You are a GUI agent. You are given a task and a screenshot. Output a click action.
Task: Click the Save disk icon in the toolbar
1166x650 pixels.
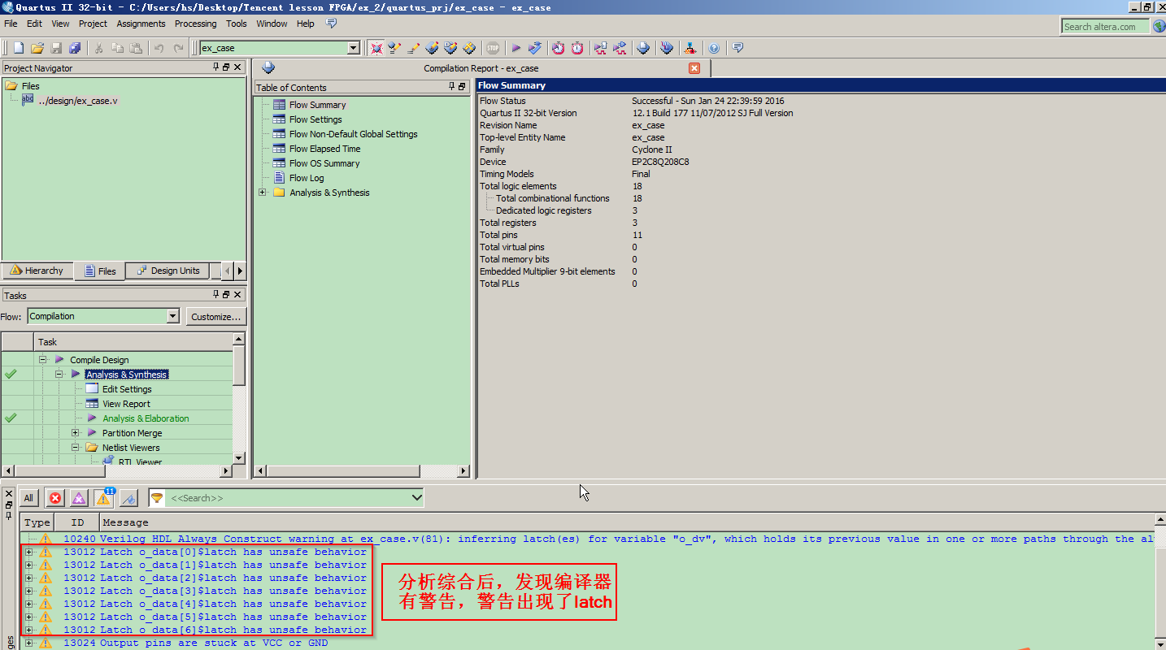56,48
